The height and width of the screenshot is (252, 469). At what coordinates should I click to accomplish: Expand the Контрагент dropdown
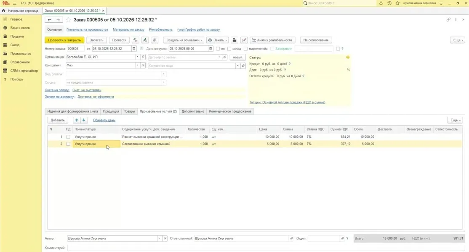pos(138,66)
